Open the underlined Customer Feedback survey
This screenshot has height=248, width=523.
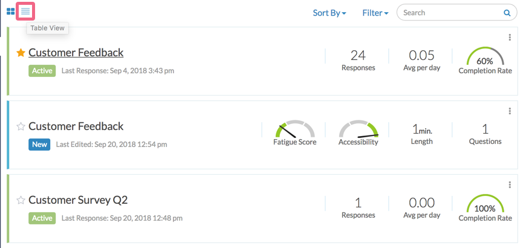(76, 53)
